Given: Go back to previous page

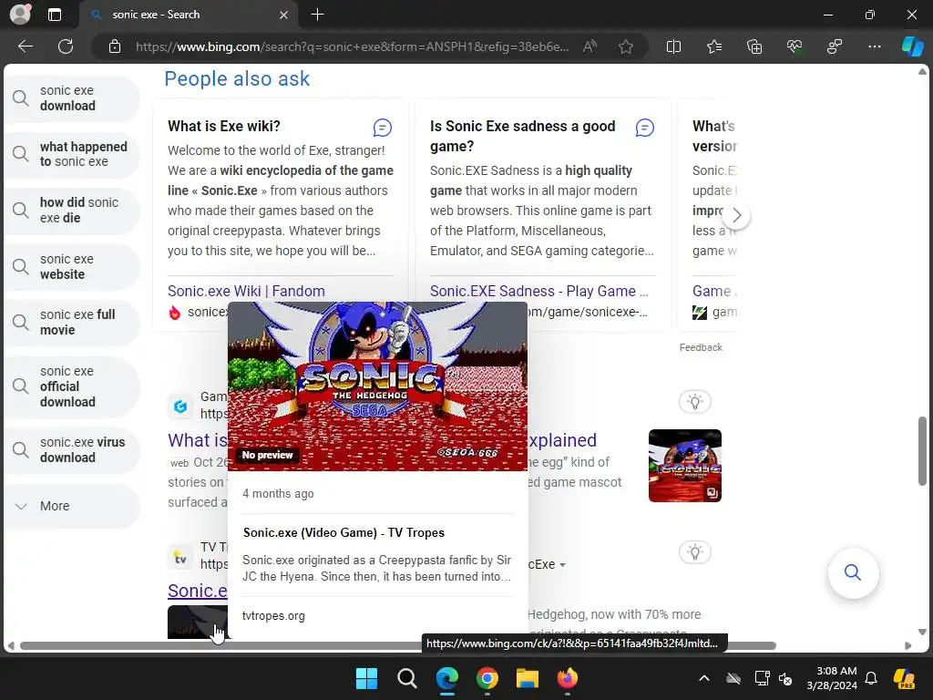Looking at the screenshot, I should pos(26,46).
